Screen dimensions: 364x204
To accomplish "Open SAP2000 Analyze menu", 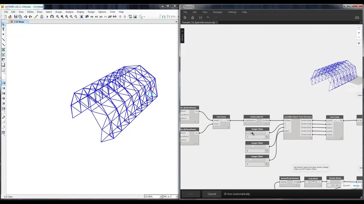I will tap(69, 12).
